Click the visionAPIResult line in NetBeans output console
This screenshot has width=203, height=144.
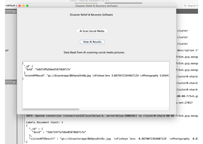pyautogui.click(x=113, y=139)
